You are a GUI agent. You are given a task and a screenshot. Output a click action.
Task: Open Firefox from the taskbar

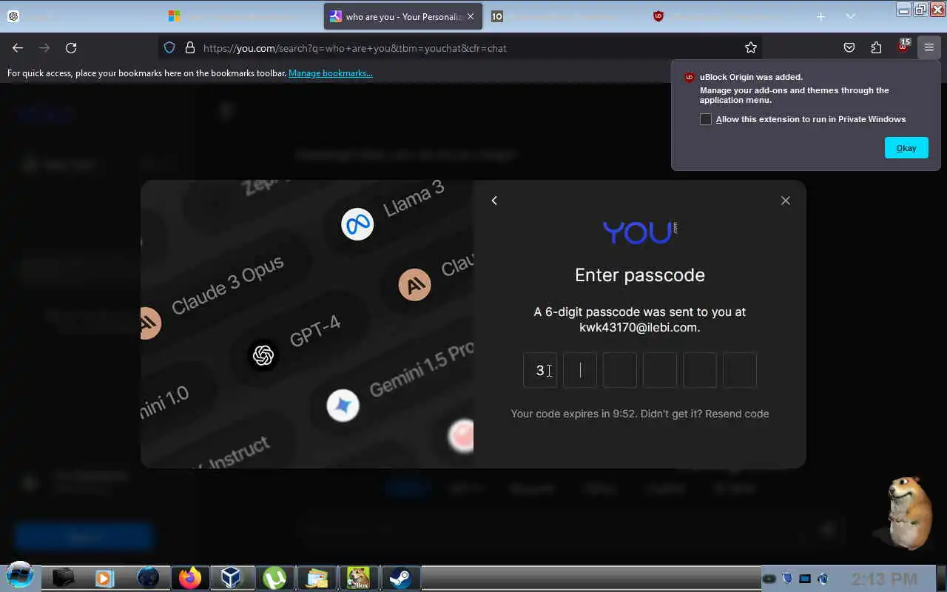[x=189, y=577]
